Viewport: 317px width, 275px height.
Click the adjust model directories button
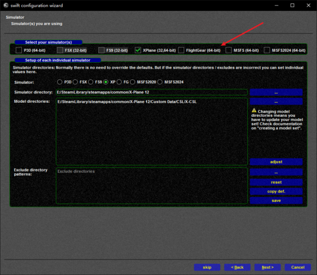pos(276,162)
